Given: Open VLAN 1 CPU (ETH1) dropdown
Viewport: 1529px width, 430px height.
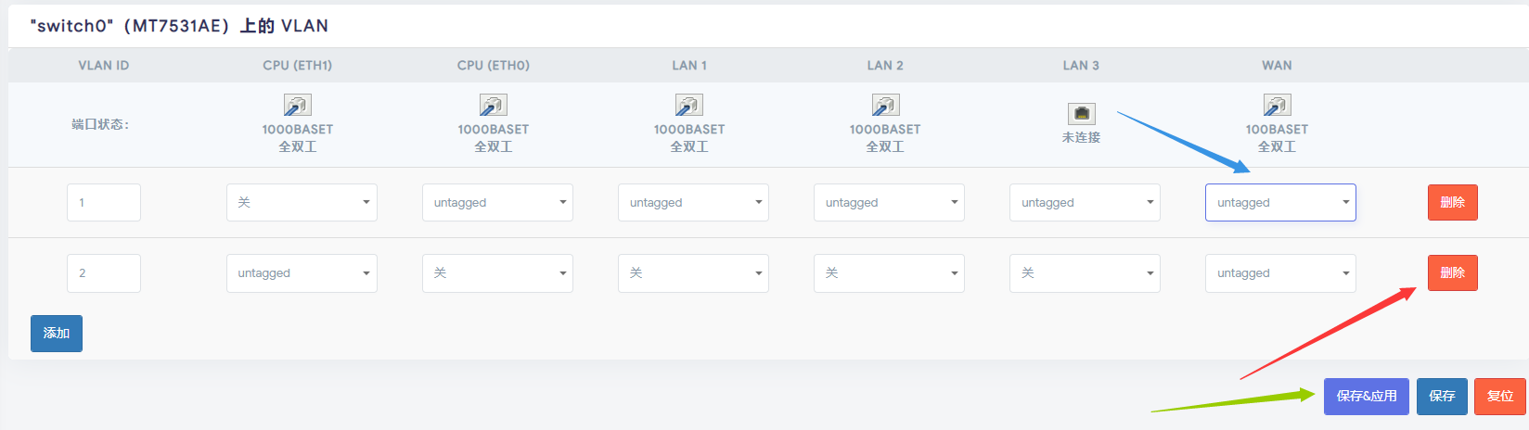Looking at the screenshot, I should coord(302,202).
